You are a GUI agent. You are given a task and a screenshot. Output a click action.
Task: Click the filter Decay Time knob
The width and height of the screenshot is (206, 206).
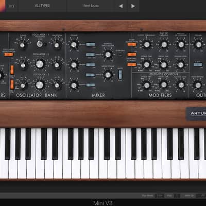coord(164,65)
